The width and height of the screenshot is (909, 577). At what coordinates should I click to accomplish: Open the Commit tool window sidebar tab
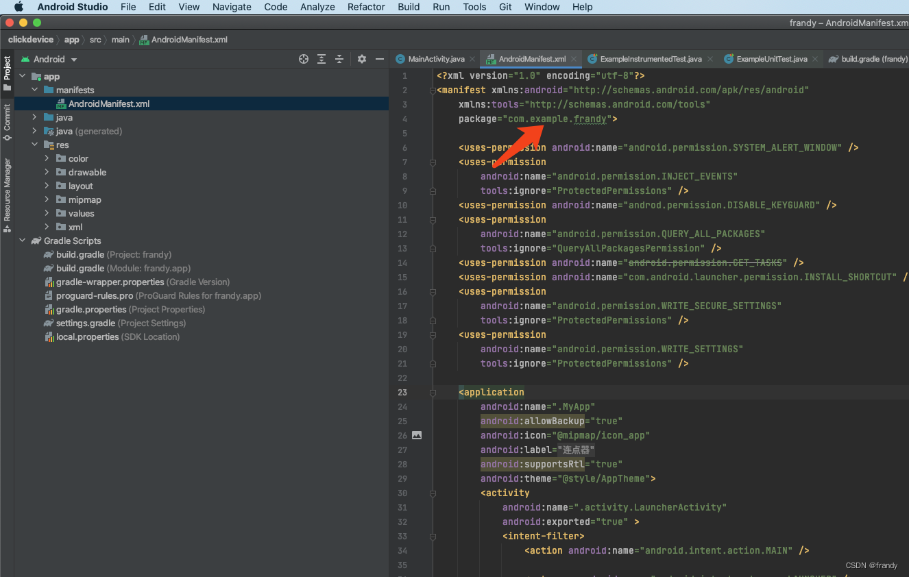click(7, 123)
